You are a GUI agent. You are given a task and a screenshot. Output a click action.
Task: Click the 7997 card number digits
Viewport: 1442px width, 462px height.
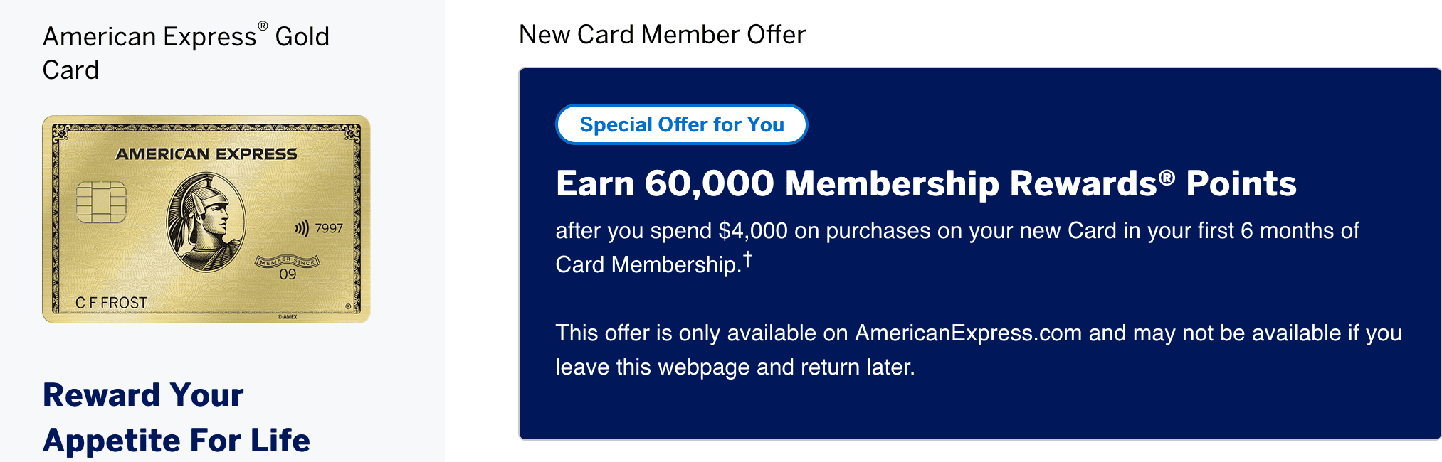pos(329,228)
